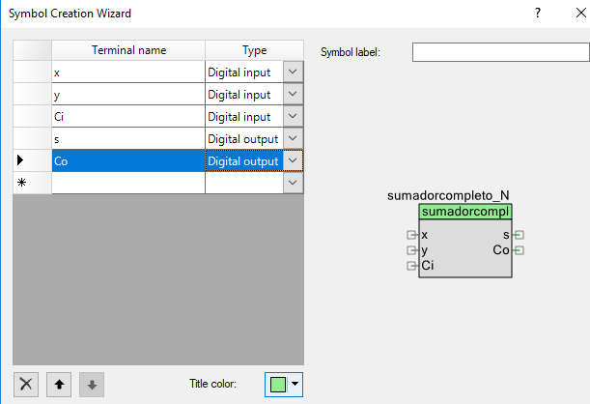The height and width of the screenshot is (404, 590).
Task: Click the green sumadorcompl symbol title bar
Action: [465, 212]
